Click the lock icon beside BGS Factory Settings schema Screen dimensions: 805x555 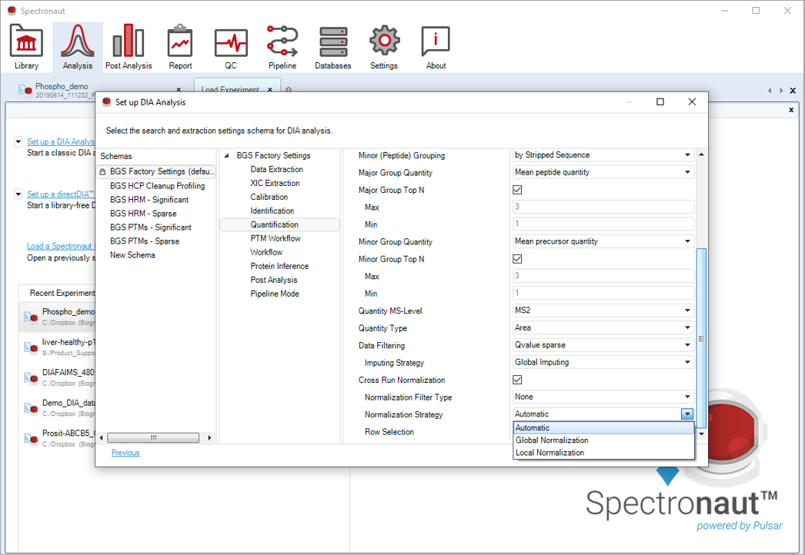pyautogui.click(x=102, y=172)
